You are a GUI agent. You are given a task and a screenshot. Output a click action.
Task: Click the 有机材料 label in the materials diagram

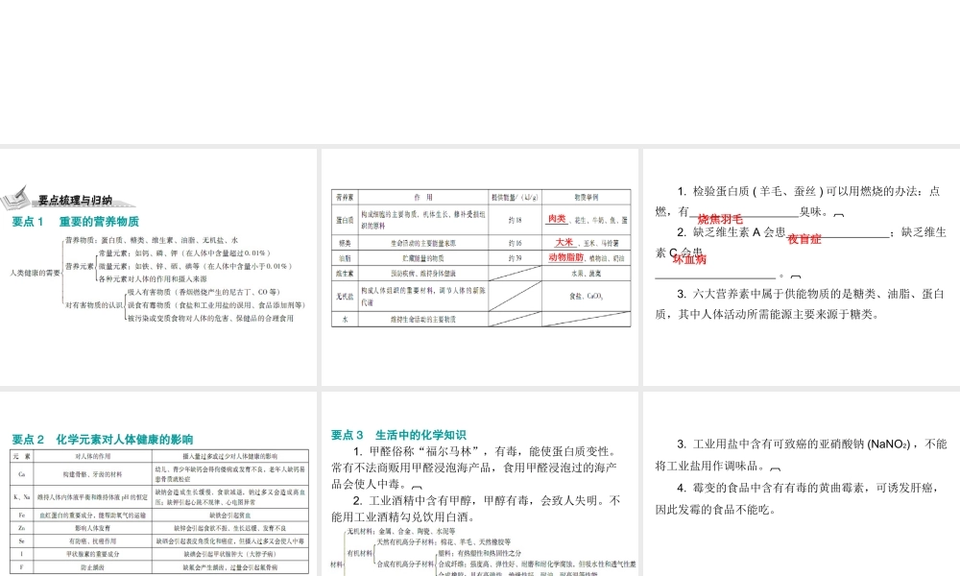(359, 553)
